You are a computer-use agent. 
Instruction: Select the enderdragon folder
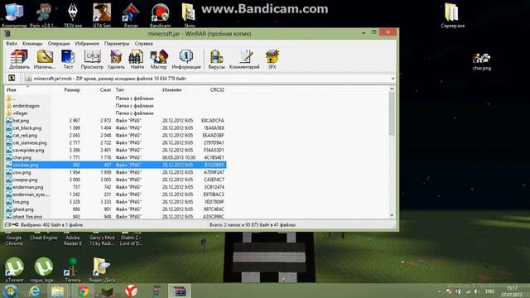tap(26, 106)
